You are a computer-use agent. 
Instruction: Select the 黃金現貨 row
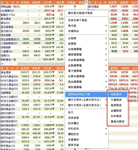pos(32,72)
